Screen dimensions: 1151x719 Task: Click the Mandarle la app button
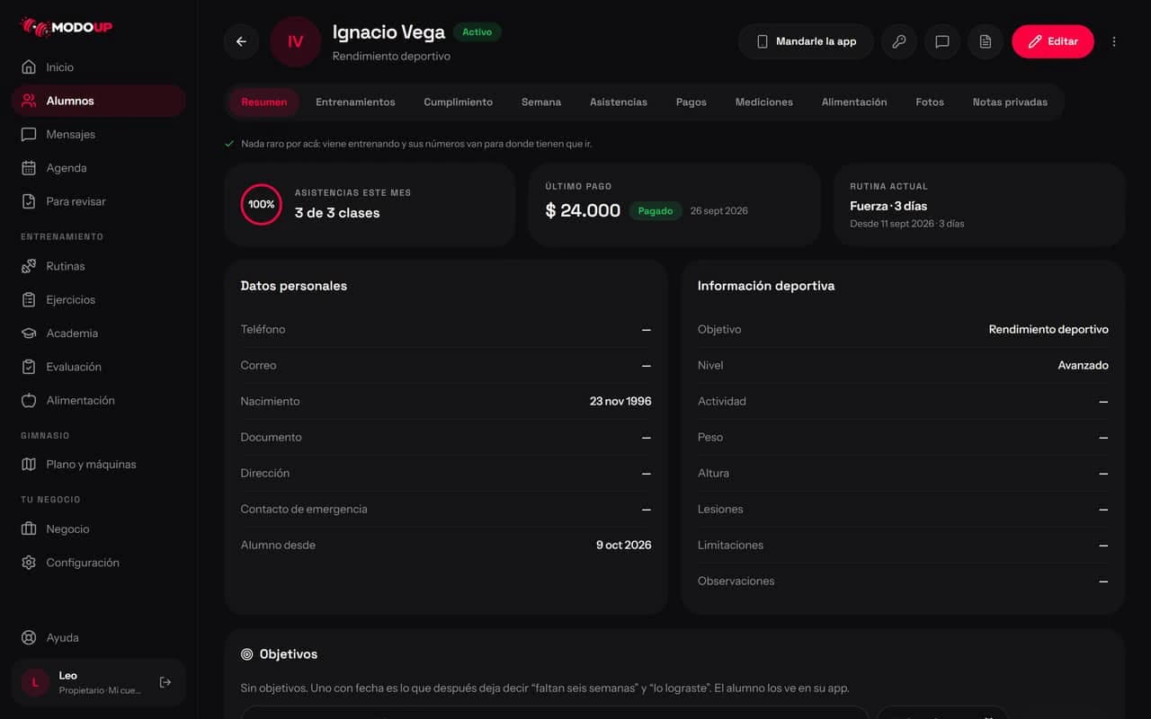(x=806, y=41)
